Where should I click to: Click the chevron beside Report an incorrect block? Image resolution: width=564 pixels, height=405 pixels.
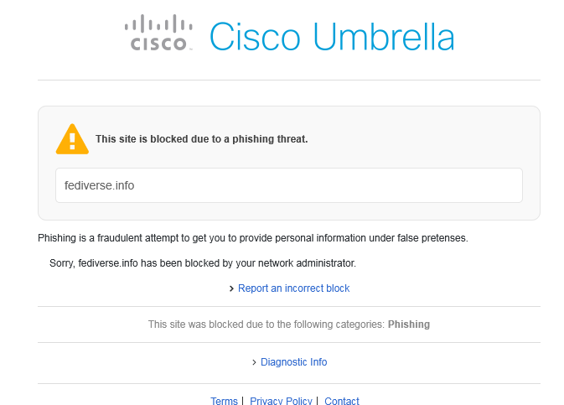(x=231, y=288)
